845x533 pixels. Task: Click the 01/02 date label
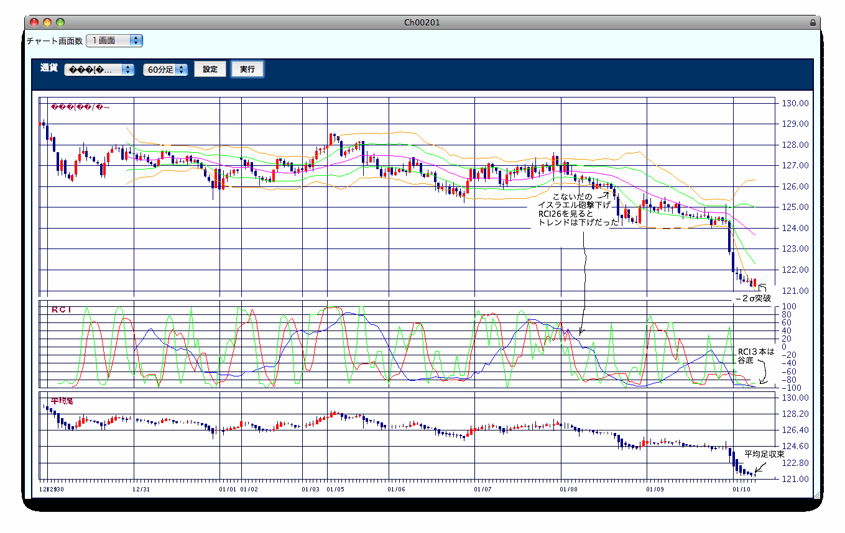(x=249, y=490)
